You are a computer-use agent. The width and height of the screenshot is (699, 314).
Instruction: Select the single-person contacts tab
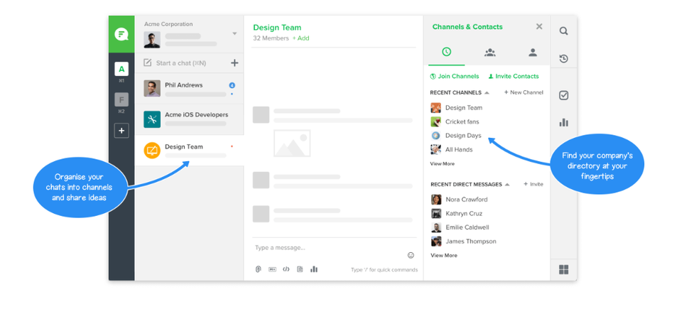[x=533, y=53]
